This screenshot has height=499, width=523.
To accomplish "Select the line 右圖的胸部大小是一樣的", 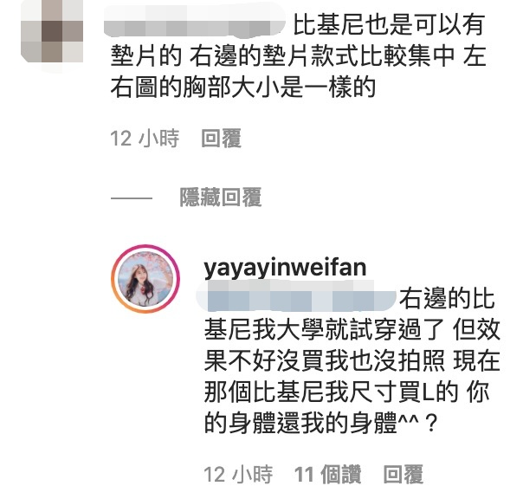I will click(243, 87).
